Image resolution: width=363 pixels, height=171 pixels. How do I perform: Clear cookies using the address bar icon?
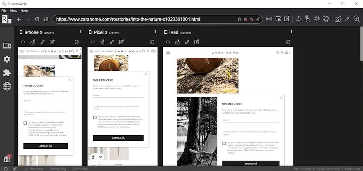[252, 20]
